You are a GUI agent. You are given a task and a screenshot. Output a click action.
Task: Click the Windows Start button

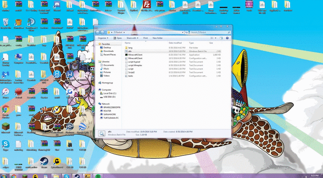pos(4,176)
